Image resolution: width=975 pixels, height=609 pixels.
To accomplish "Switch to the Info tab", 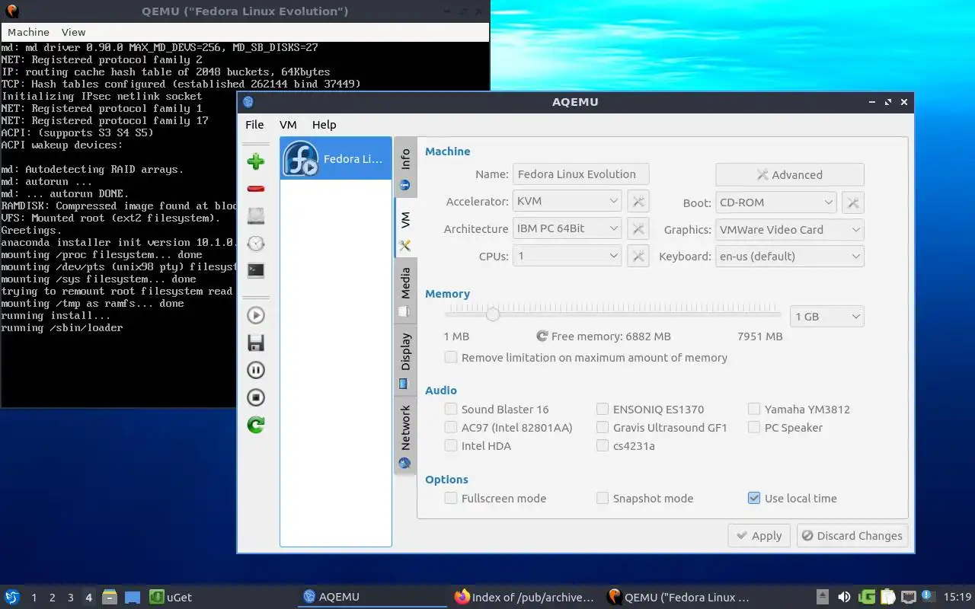I will [x=405, y=168].
